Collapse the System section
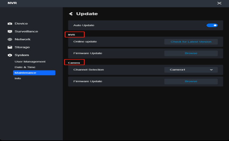This screenshot has width=229, height=141. pyautogui.click(x=22, y=55)
